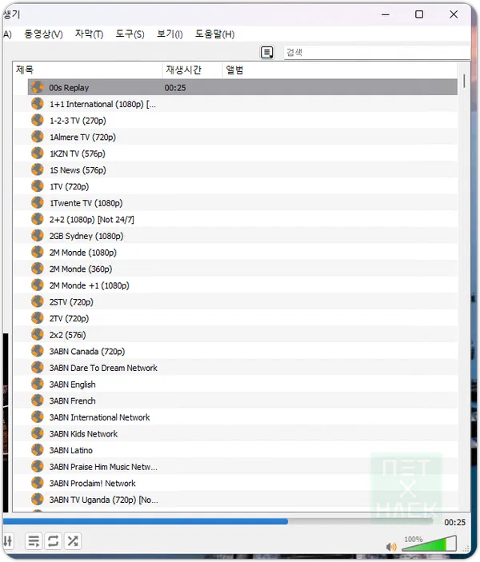480x562 pixels.
Task: Sort playlist by 제목 column header
Action: 87,70
